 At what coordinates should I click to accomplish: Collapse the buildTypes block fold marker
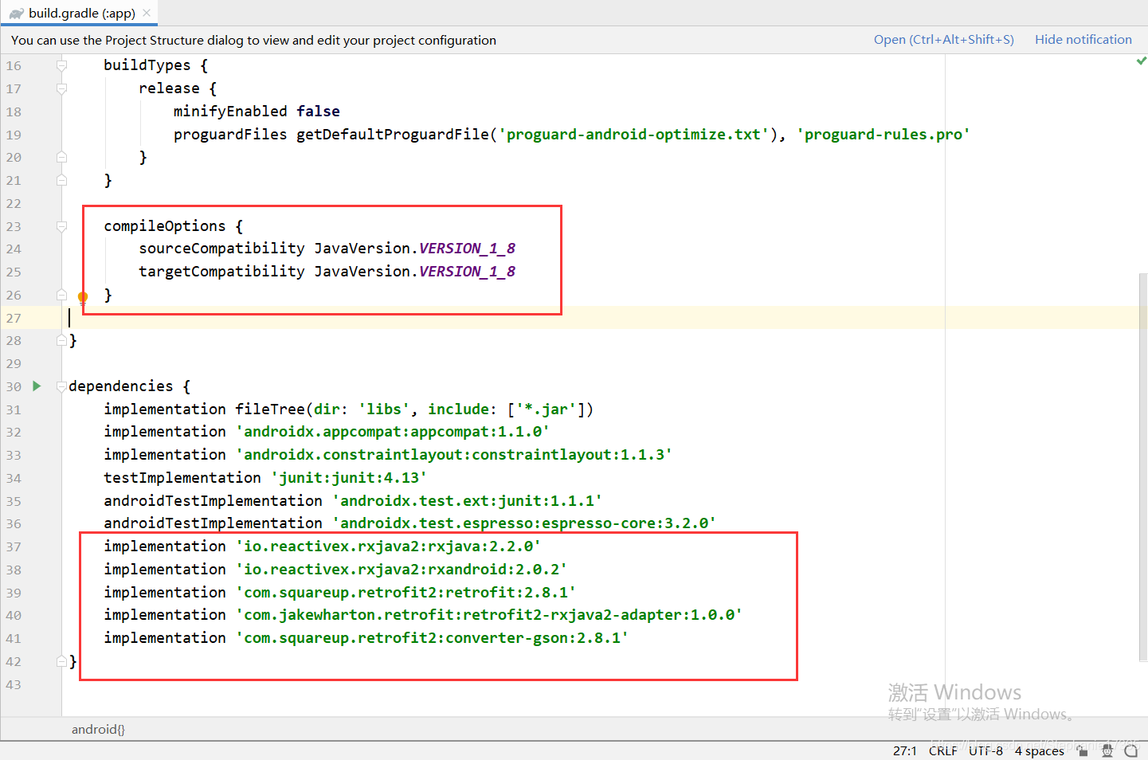tap(61, 65)
